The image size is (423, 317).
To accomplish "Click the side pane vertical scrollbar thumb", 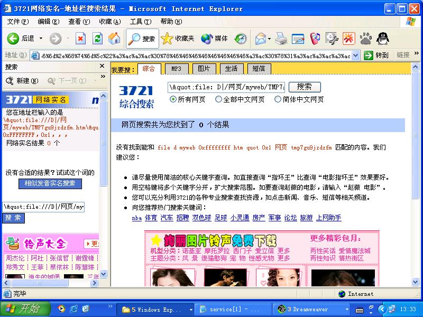I will (103, 143).
